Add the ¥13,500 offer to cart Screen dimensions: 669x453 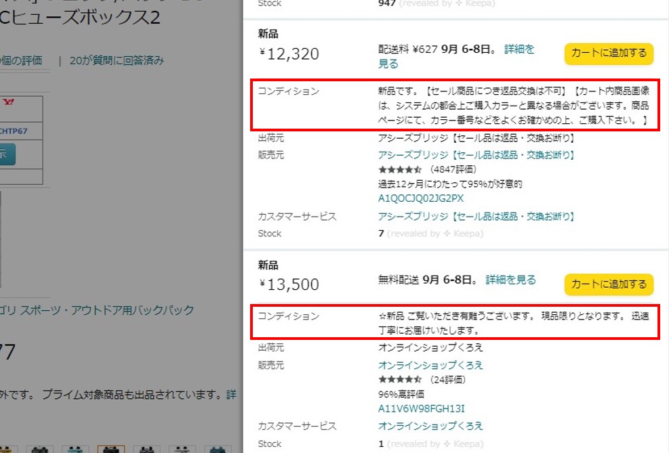[x=609, y=284]
